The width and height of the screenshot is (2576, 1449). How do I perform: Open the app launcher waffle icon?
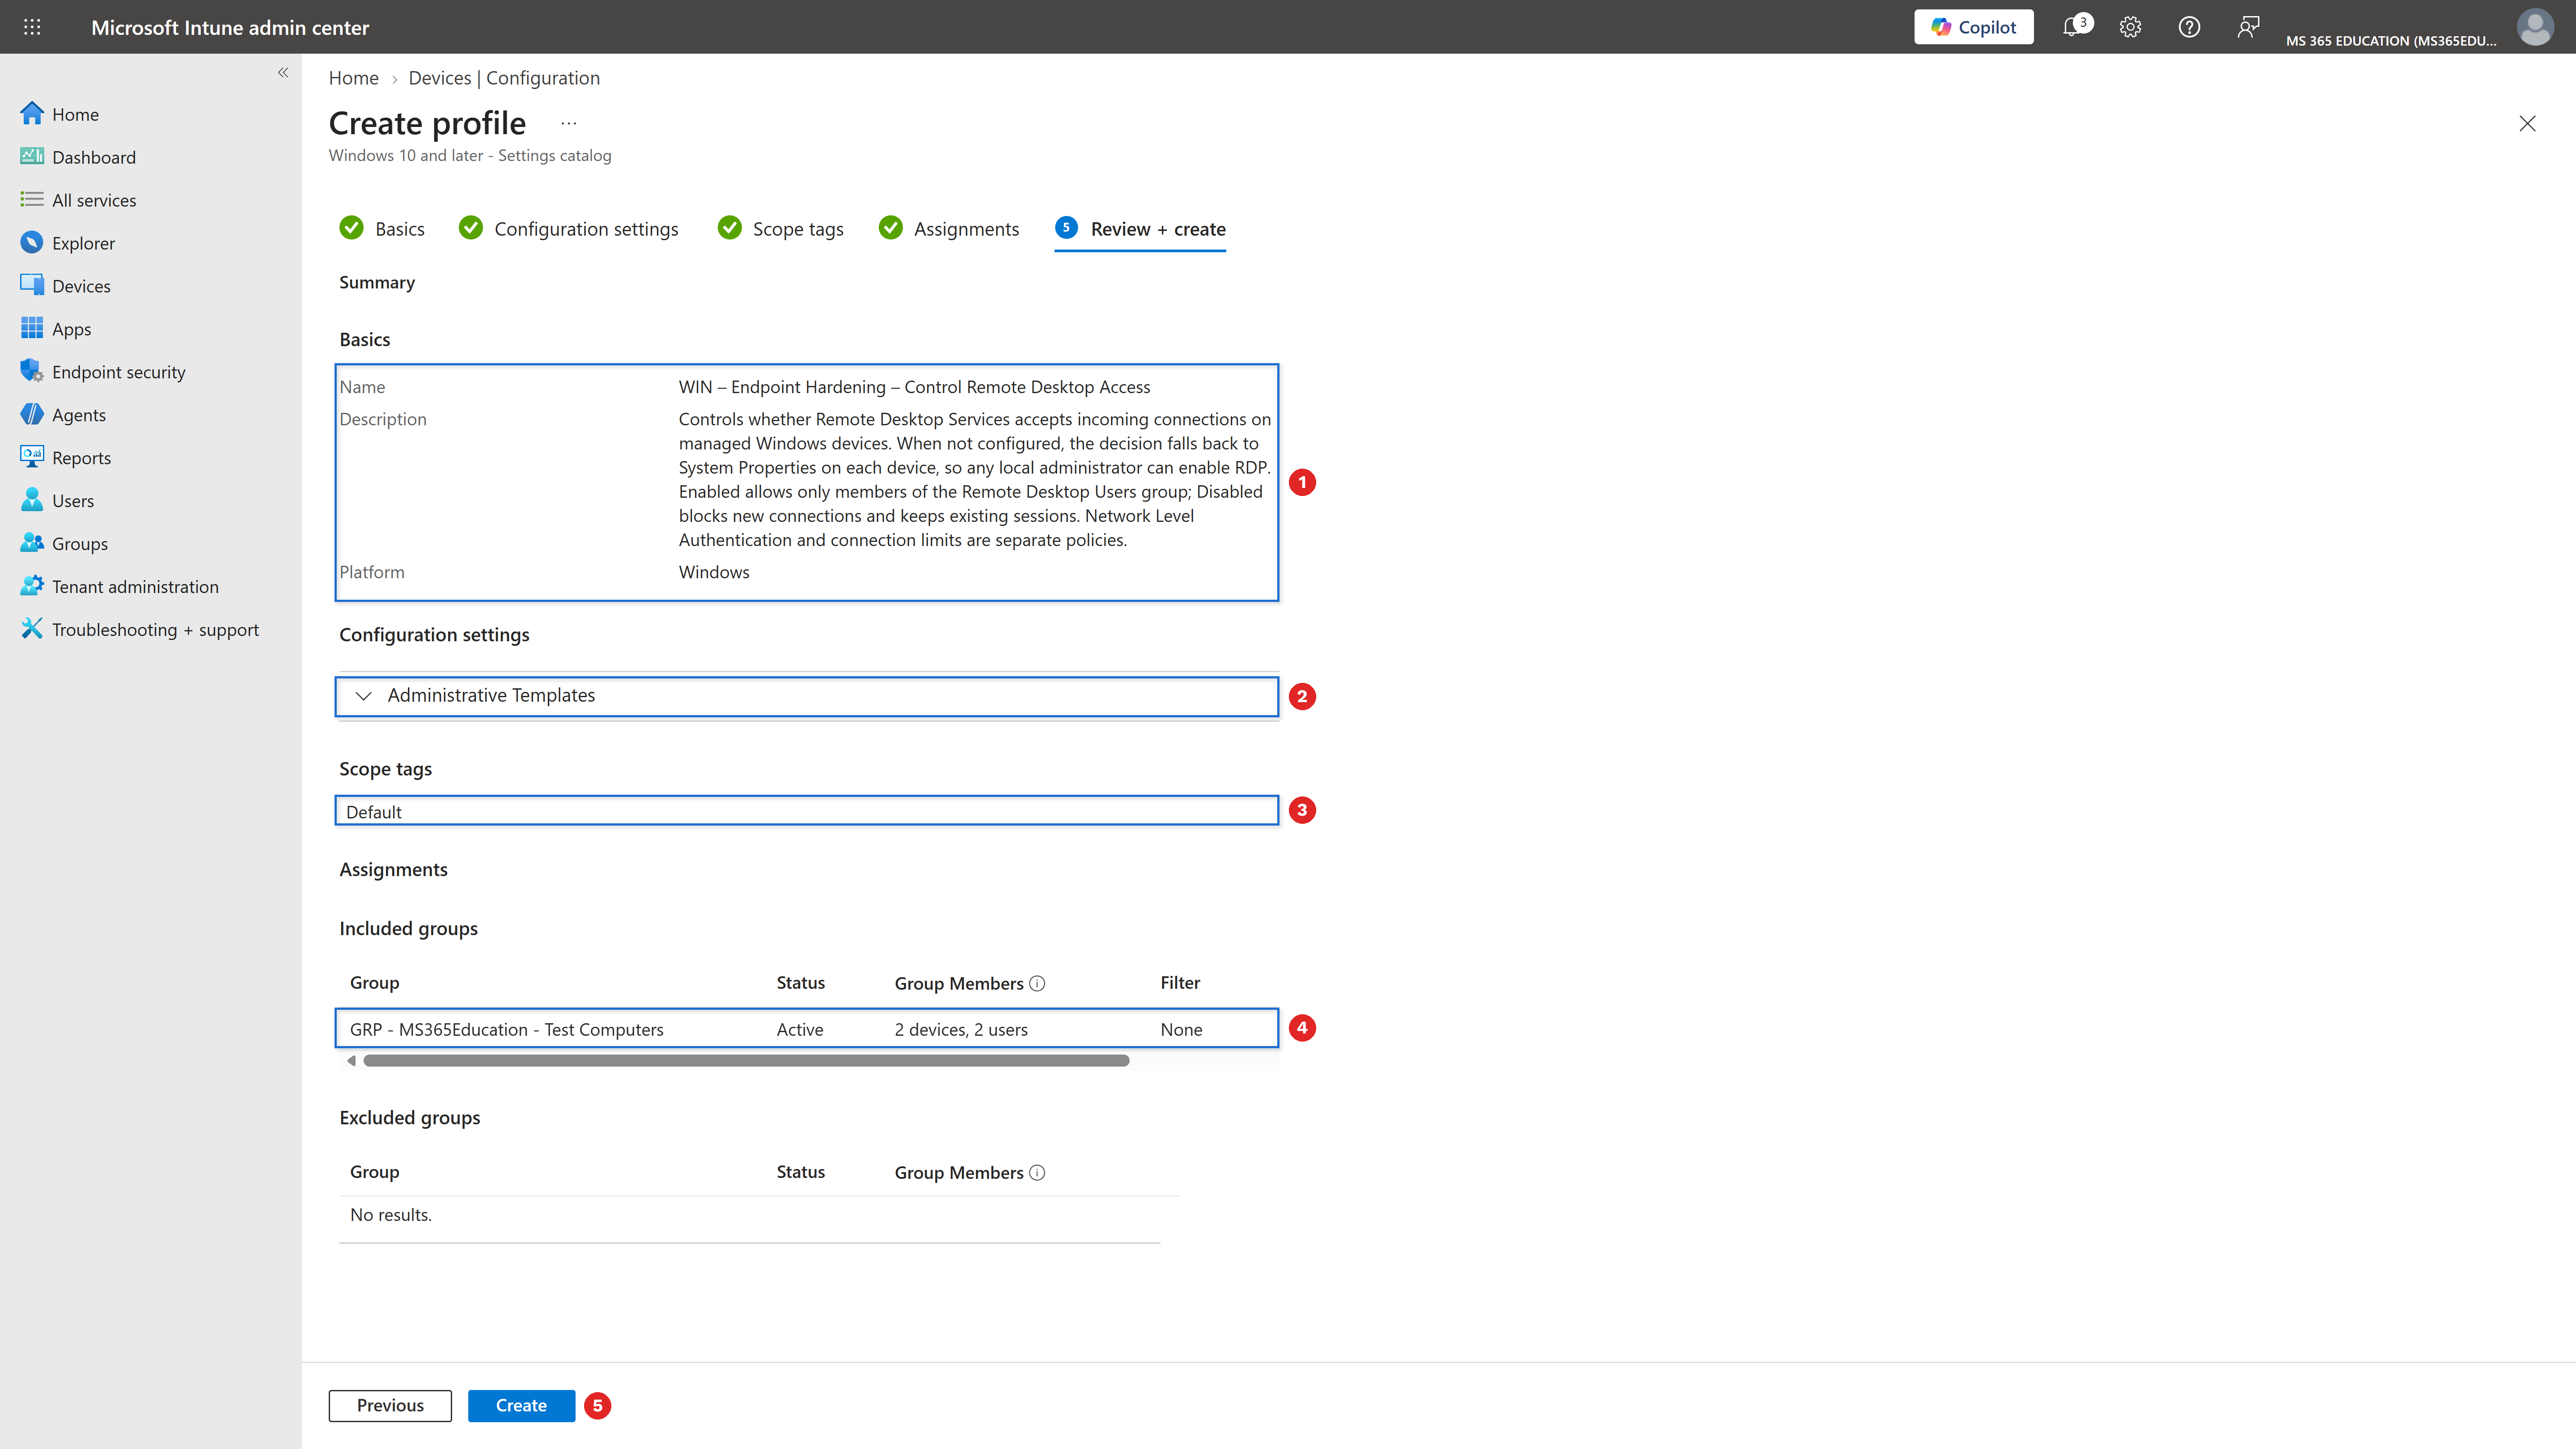[32, 27]
